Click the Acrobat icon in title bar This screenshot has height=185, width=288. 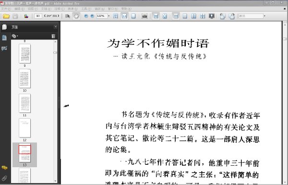coord(2,3)
